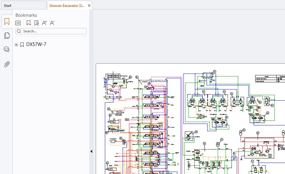Image resolution: width=285 pixels, height=174 pixels.
Task: Close the Doosan Excavator document tab
Action: tap(89, 6)
